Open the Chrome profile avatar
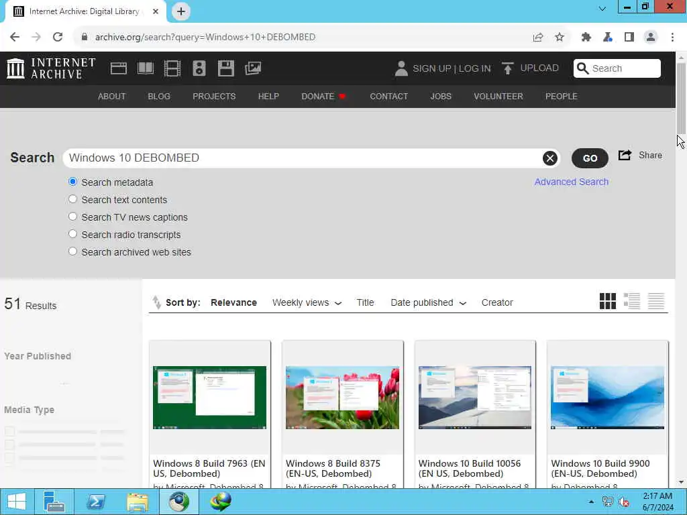This screenshot has width=687, height=515. (x=651, y=37)
